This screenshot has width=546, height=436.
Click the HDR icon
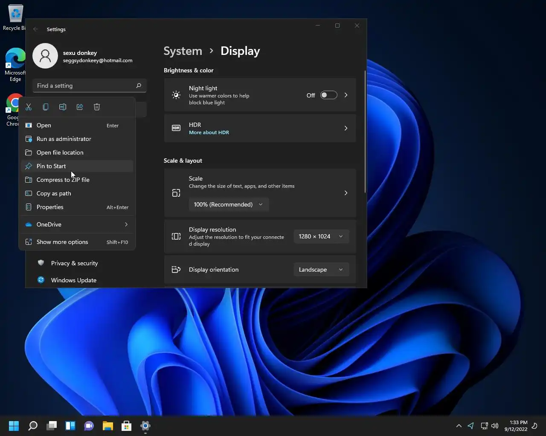tap(176, 128)
